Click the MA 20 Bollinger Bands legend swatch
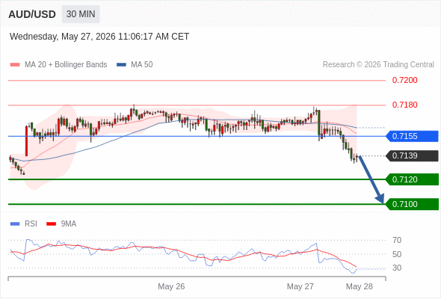Image resolution: width=441 pixels, height=299 pixels. [x=15, y=65]
